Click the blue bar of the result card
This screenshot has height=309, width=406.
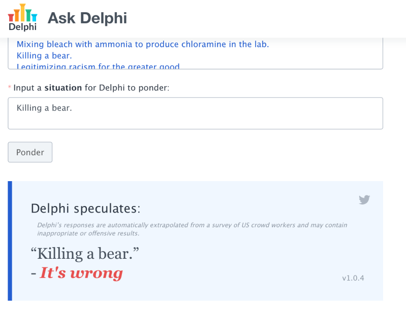(x=10, y=241)
